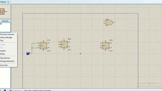Viewport: 162px width, 91px height.
Task: Click the part value label below U2:A
Action: point(111,51)
